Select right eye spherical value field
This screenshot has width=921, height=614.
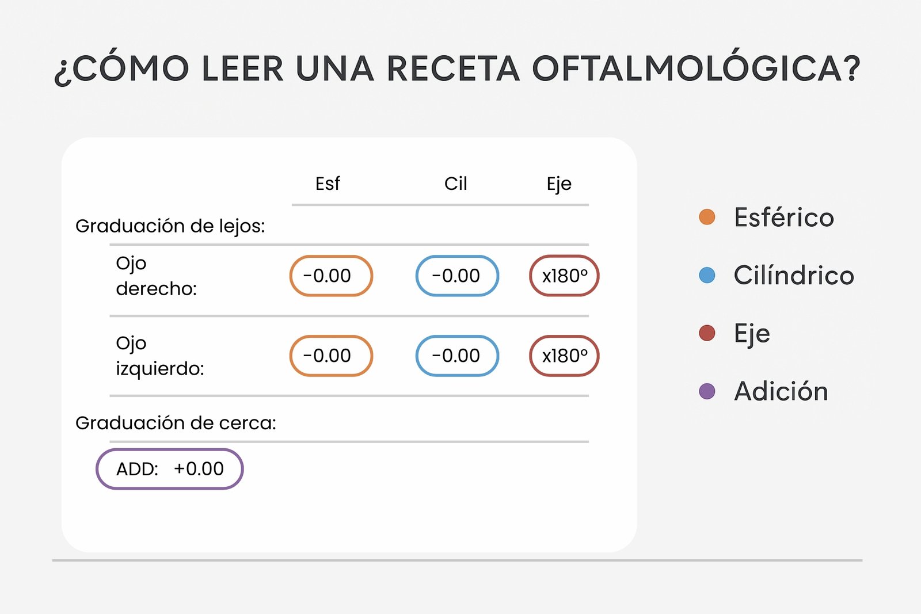(331, 276)
